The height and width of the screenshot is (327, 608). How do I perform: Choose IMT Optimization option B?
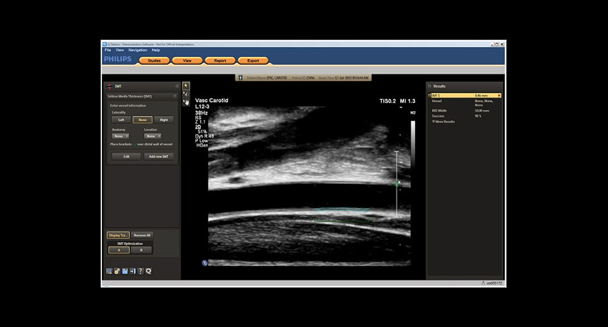(x=141, y=250)
